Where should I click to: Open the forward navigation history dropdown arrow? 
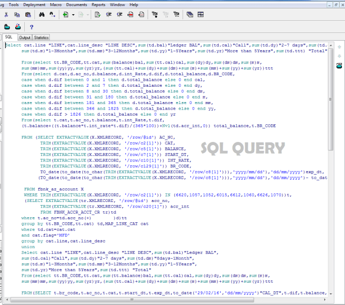tap(88, 15)
